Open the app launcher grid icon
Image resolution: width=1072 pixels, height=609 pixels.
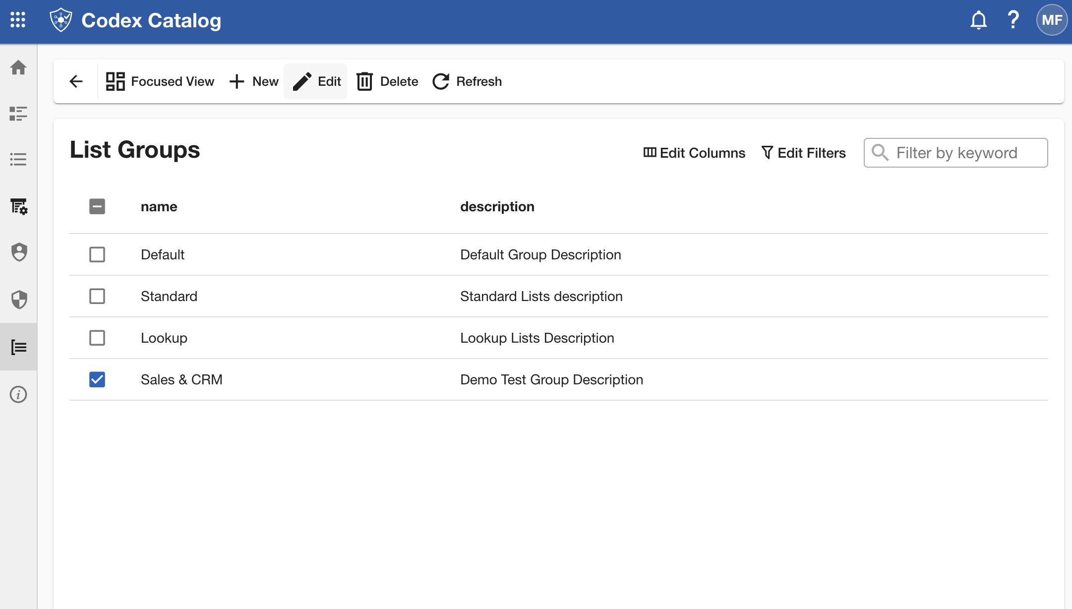click(18, 20)
